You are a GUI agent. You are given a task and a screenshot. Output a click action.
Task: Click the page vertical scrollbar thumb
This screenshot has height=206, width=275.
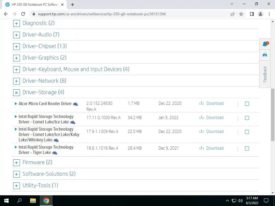[273, 115]
